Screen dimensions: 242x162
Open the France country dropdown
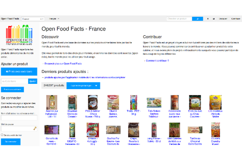[x=33, y=19]
